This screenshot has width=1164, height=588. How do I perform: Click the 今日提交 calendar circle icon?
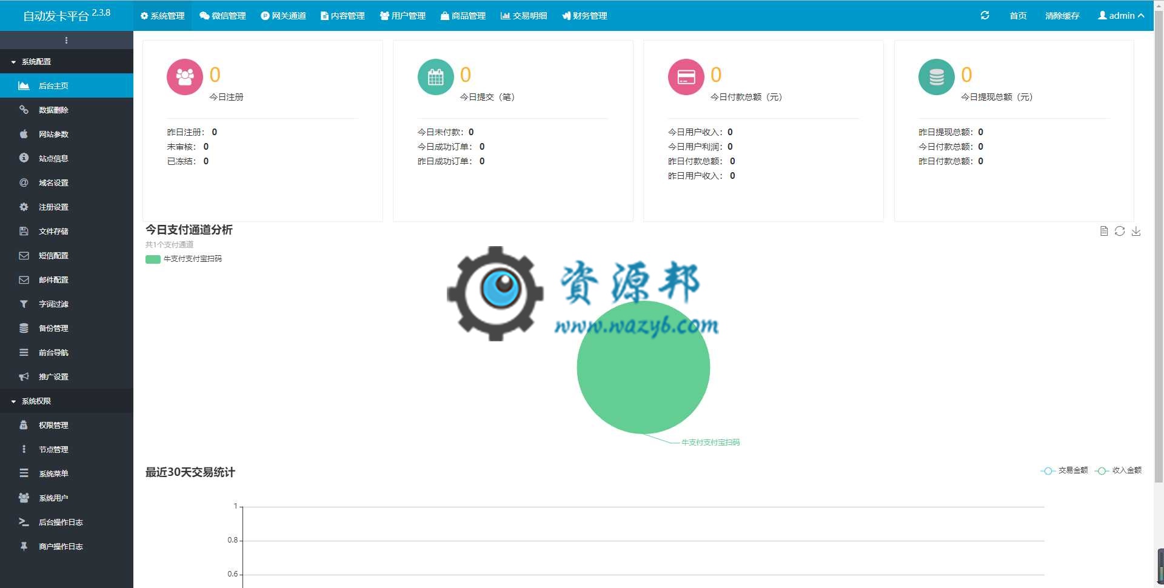[x=435, y=77]
